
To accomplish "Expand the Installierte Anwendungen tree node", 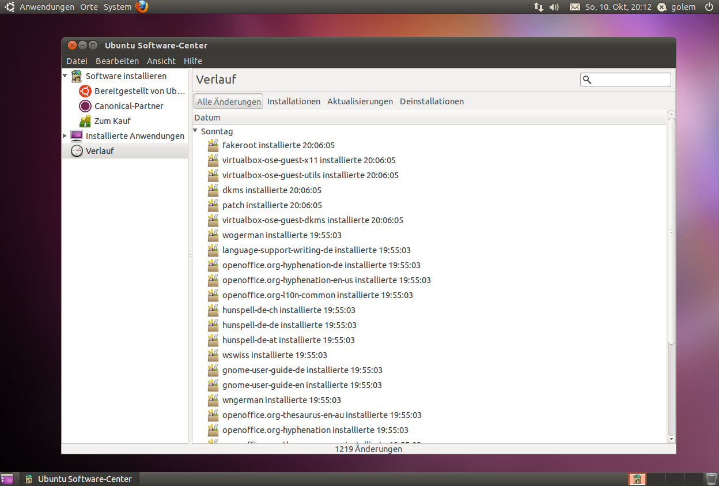I will 65,135.
